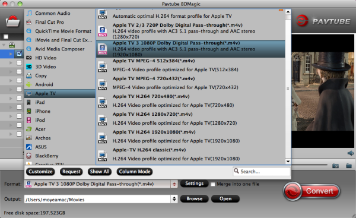The width and height of the screenshot is (356, 218).
Task: Enable Merge into one file checkbox
Action: pyautogui.click(x=213, y=184)
